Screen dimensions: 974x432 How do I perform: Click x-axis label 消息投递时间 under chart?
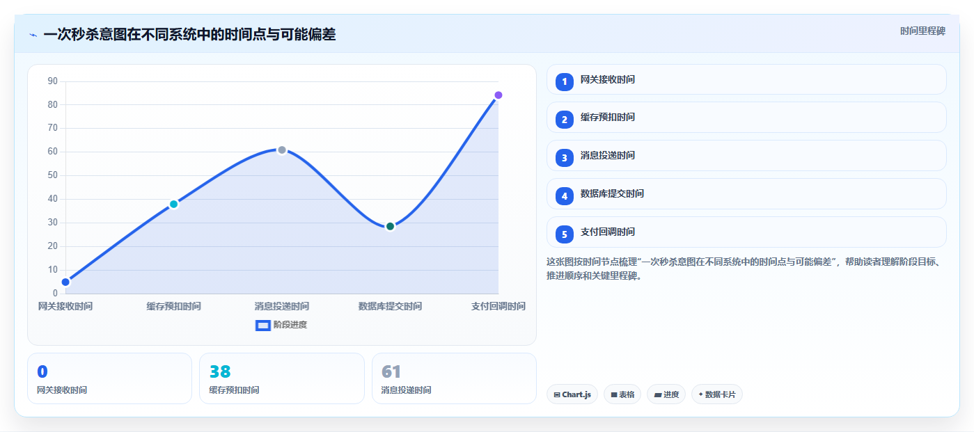tap(282, 306)
